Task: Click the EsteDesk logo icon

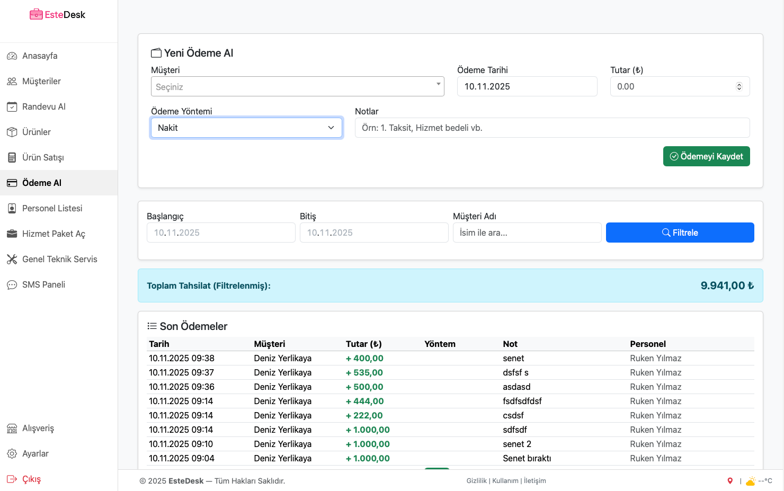Action: 36,14
